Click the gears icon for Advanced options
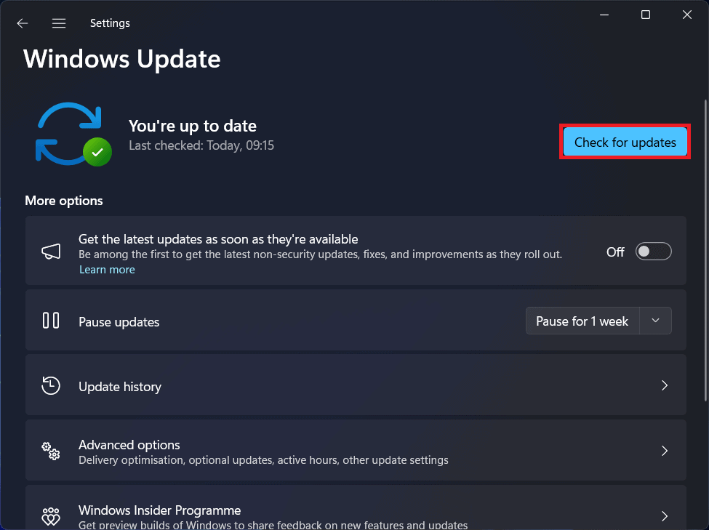The width and height of the screenshot is (709, 530). pos(51,451)
